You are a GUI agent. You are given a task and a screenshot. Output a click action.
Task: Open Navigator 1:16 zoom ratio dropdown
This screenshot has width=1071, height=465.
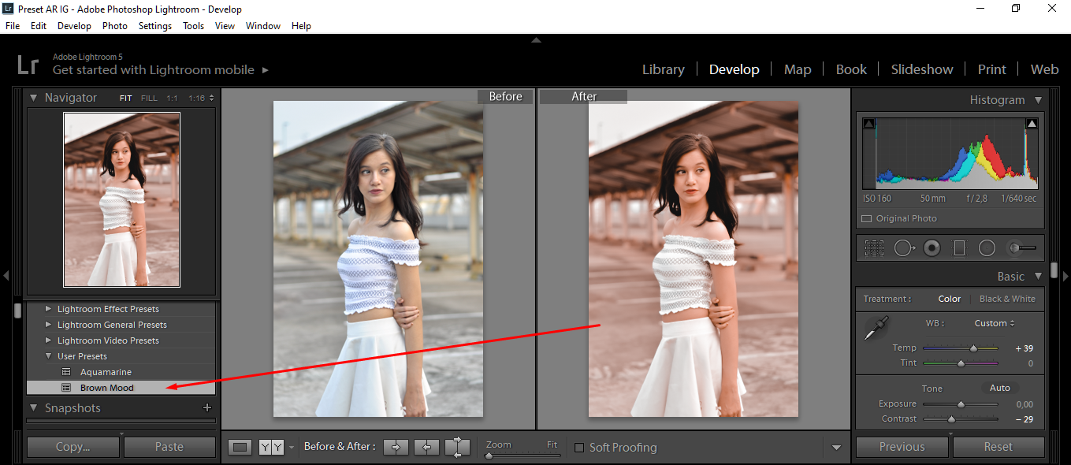(201, 99)
